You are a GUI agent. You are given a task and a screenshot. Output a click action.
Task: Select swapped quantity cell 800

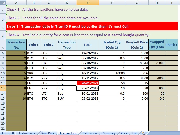[157, 88]
